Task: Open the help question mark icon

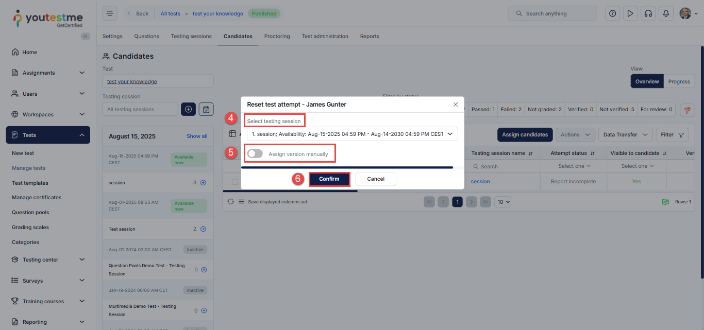Action: point(612,14)
